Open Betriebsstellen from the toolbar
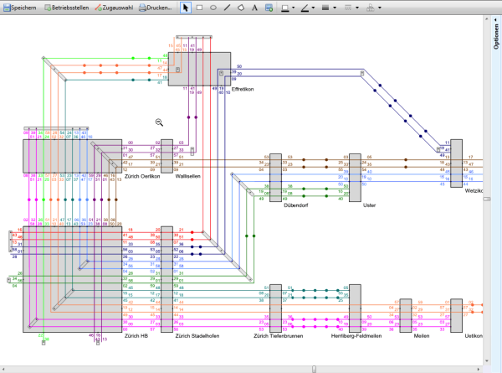This screenshot has width=502, height=373. click(x=68, y=7)
